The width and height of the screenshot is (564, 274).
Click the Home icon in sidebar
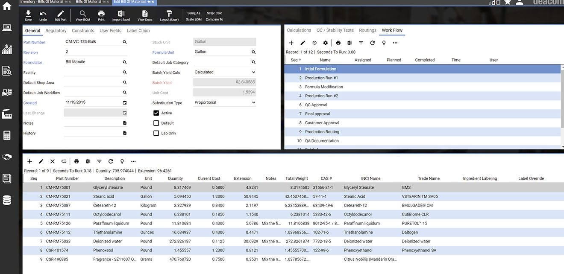point(7,6)
